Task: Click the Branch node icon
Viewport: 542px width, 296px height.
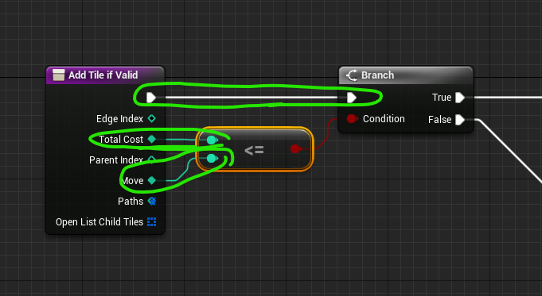Action: tap(352, 75)
